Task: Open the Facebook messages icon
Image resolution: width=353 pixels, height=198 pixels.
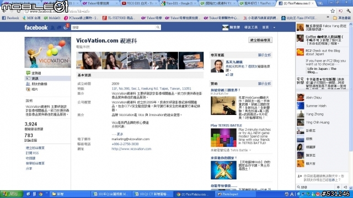Action: pyautogui.click(x=59, y=28)
